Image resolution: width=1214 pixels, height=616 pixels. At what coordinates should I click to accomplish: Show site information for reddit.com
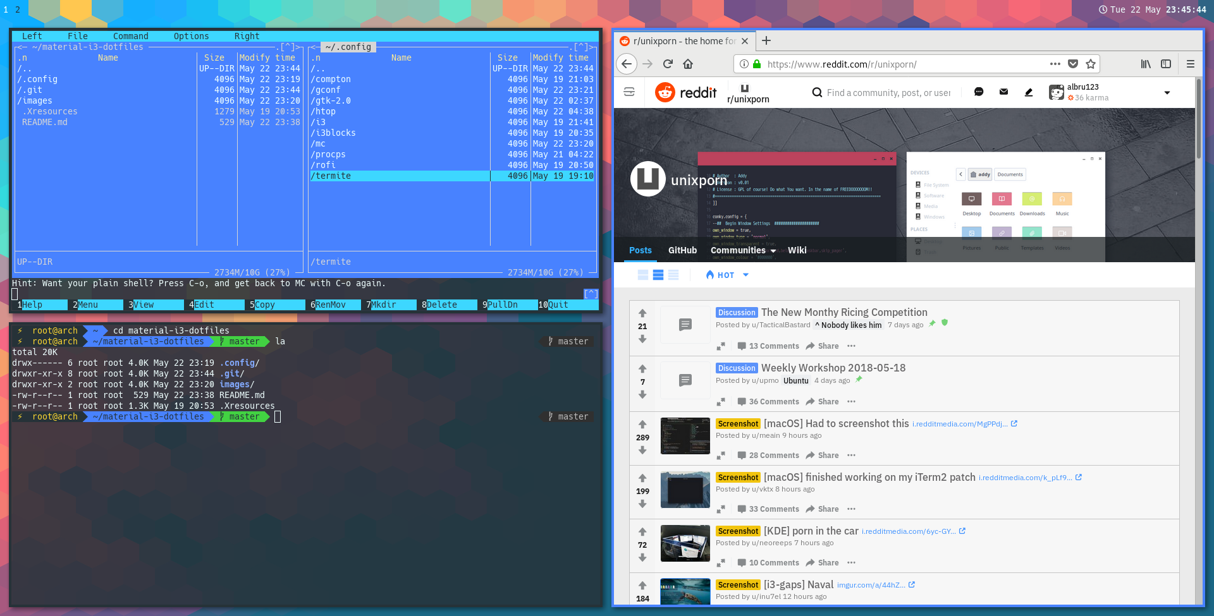(745, 64)
